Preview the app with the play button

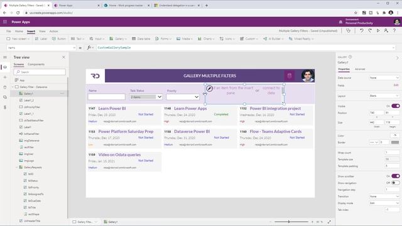(x=378, y=31)
